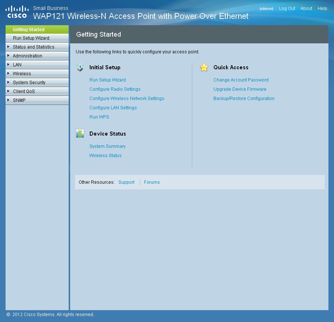The image size is (334, 322).
Task: Open the Client QoS sidebar section
Action: [37, 92]
